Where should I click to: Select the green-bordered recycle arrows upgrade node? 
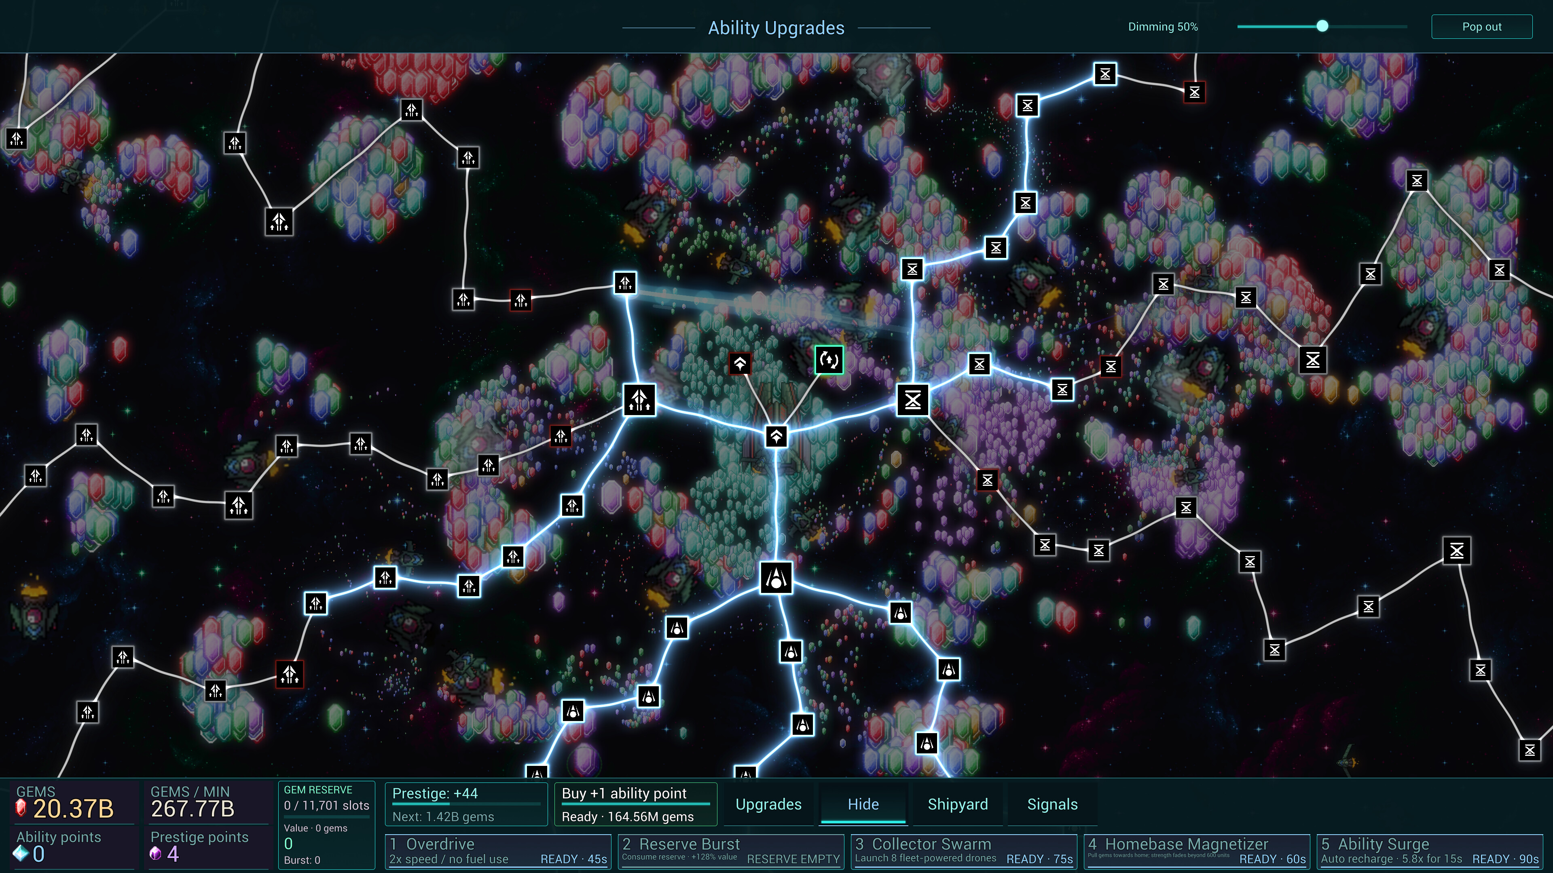[x=829, y=360]
